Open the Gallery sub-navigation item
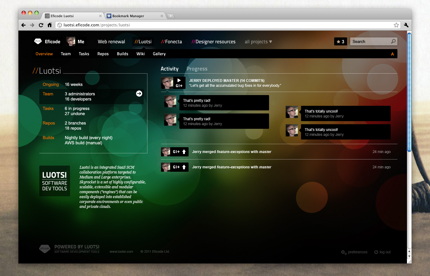430x276 pixels. (x=159, y=54)
